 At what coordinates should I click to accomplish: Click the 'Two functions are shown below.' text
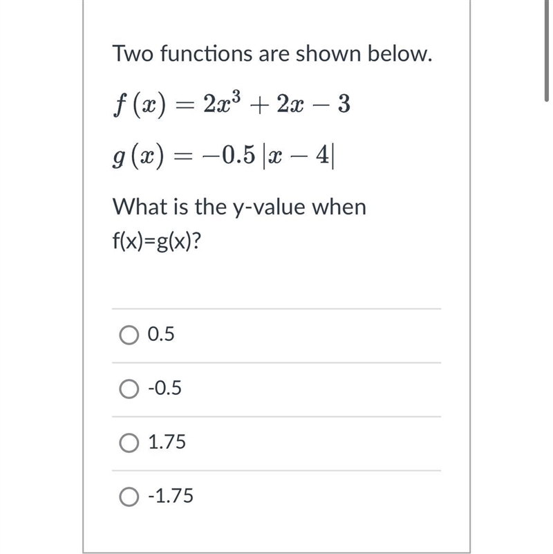[x=272, y=54]
